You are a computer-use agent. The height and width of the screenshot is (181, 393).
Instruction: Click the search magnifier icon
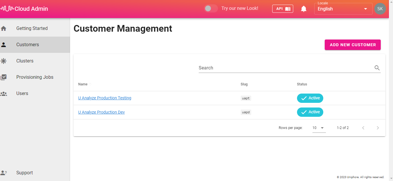(x=377, y=68)
